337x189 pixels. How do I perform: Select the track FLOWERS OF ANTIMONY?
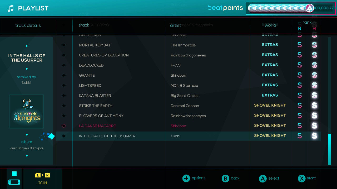pyautogui.click(x=101, y=116)
